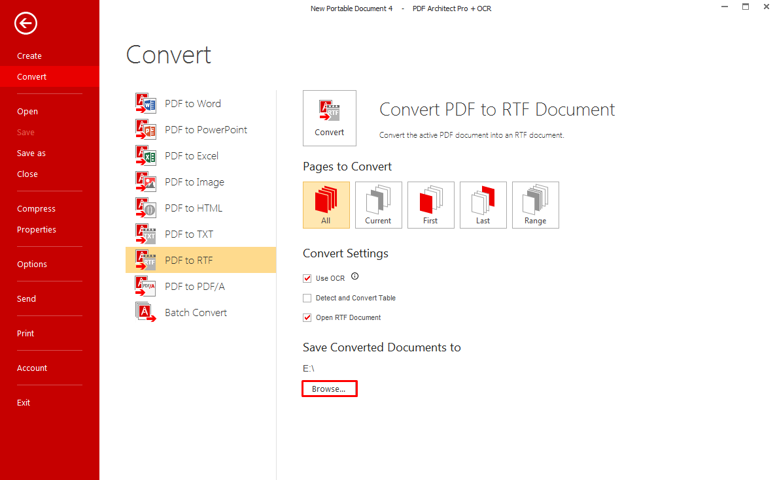The image size is (777, 480).
Task: Select the PDF to Word conversion icon
Action: coord(146,103)
